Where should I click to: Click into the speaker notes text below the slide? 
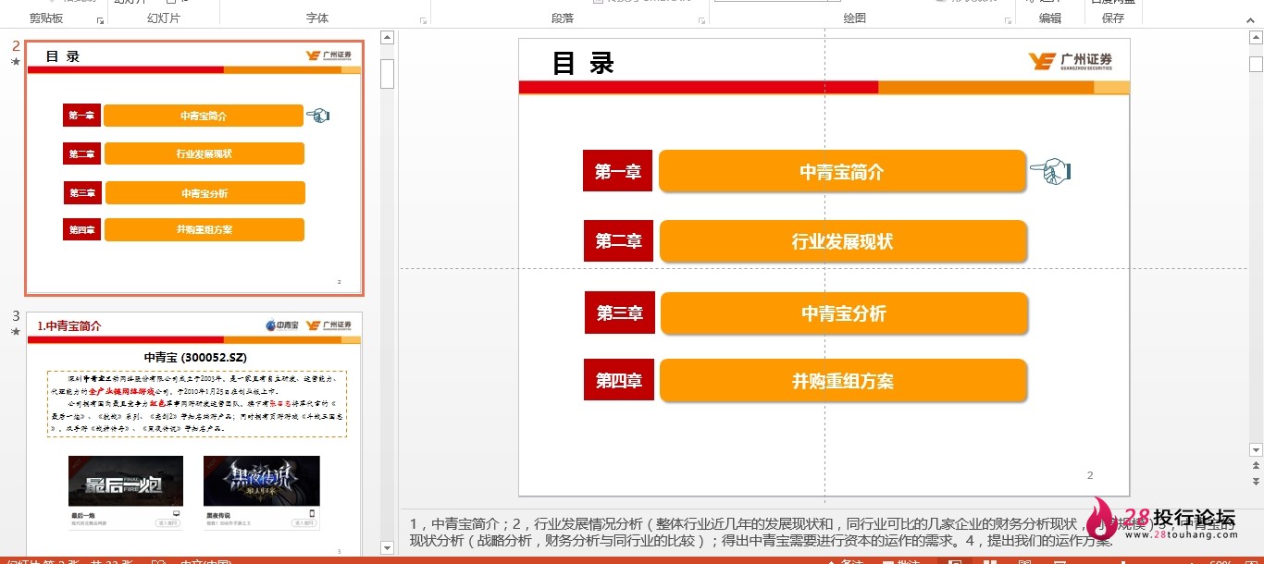(x=824, y=532)
